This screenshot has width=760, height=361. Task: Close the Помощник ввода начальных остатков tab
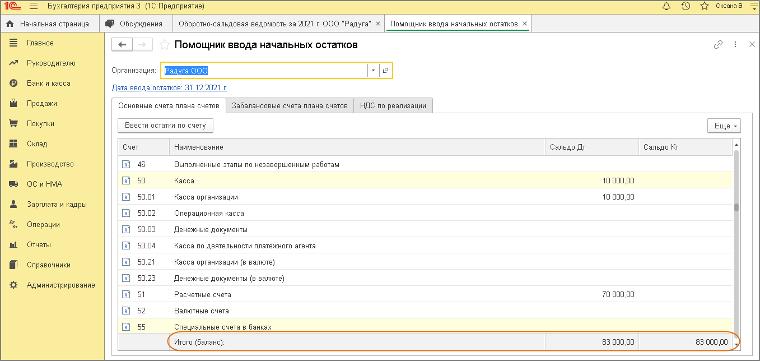(x=525, y=24)
